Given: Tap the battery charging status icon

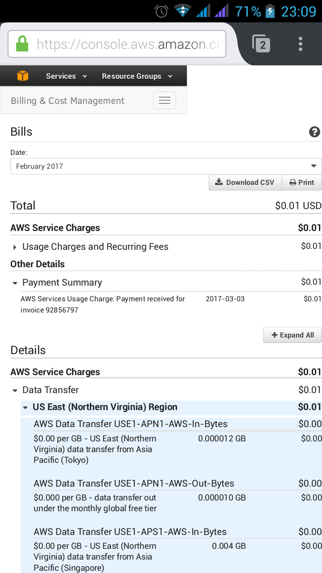Looking at the screenshot, I should 270,11.
